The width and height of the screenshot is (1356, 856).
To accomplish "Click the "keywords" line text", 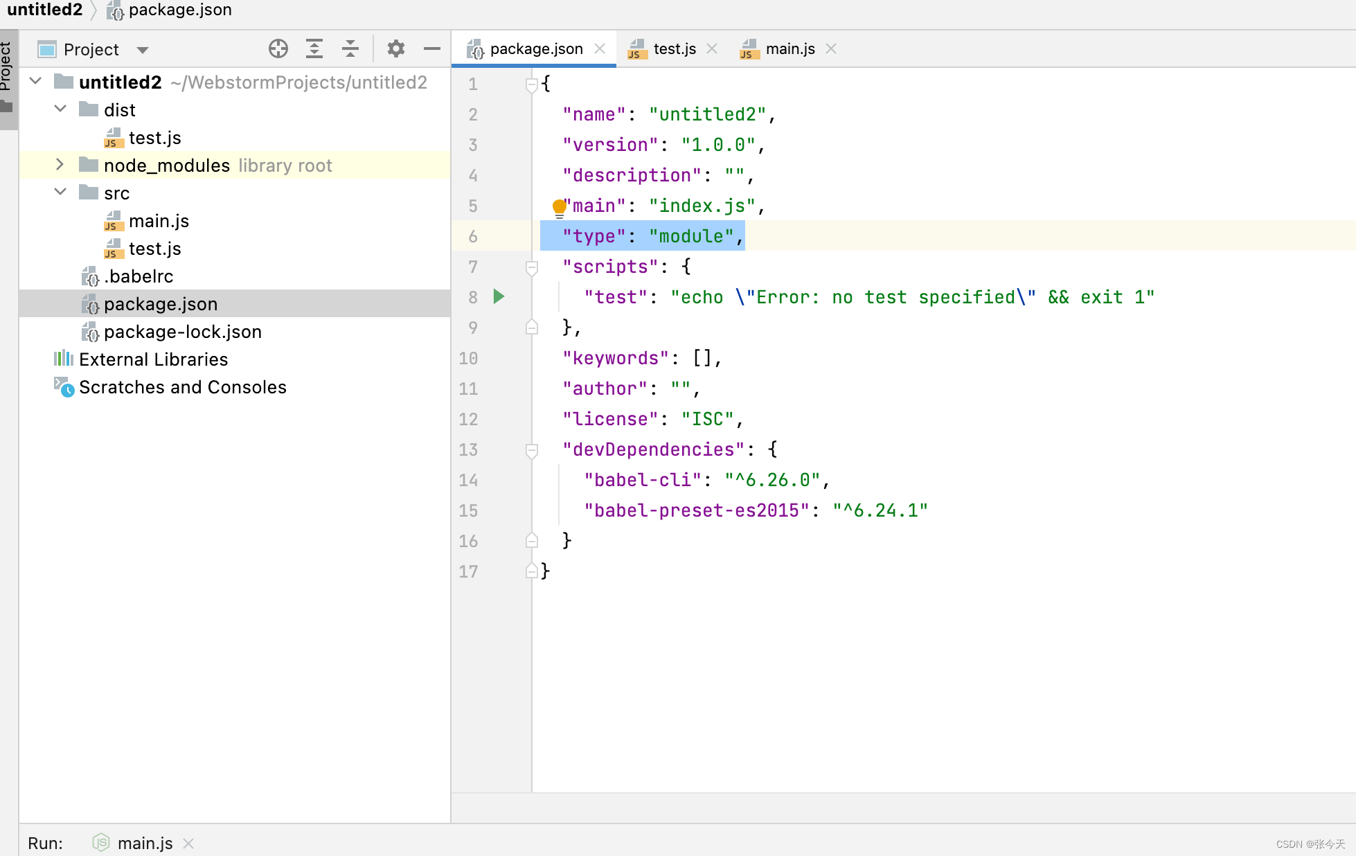I will click(x=643, y=358).
